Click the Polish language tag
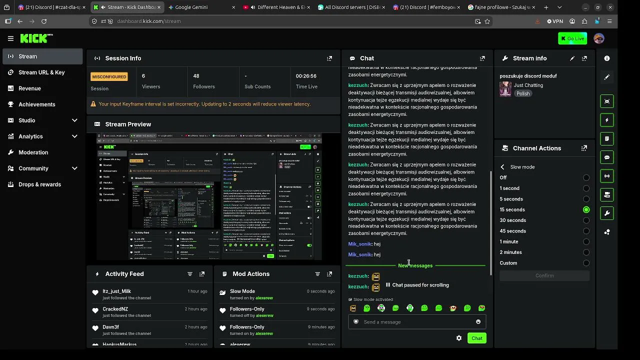This screenshot has width=640, height=360. [x=523, y=94]
